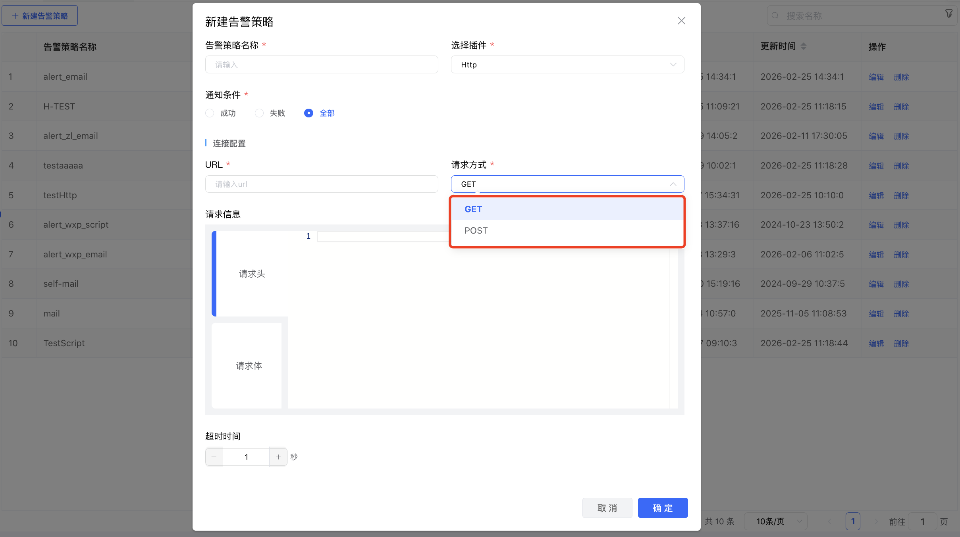
Task: Click the 确定 confirm button
Action: click(x=662, y=508)
